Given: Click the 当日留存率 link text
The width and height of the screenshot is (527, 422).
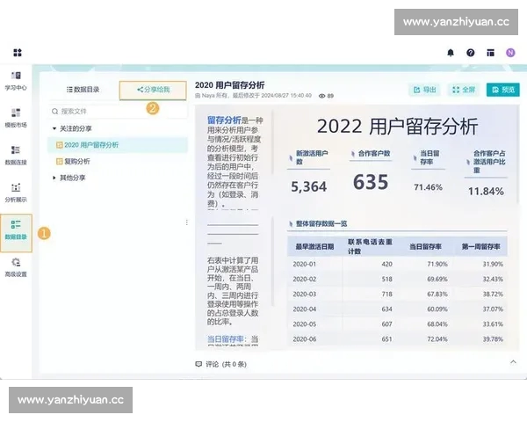Looking at the screenshot, I should point(225,338).
